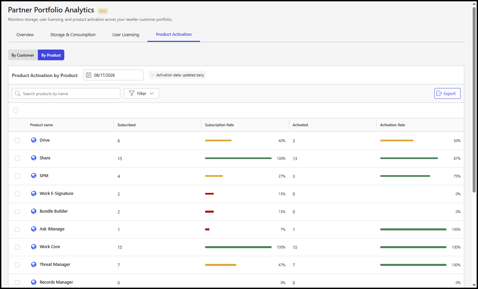Click the Activation data updated daily label
The height and width of the screenshot is (289, 478).
(x=177, y=75)
